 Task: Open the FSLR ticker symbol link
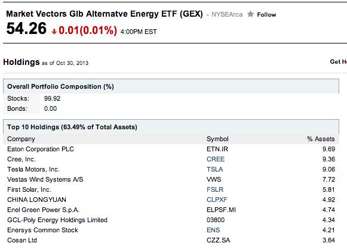point(215,189)
